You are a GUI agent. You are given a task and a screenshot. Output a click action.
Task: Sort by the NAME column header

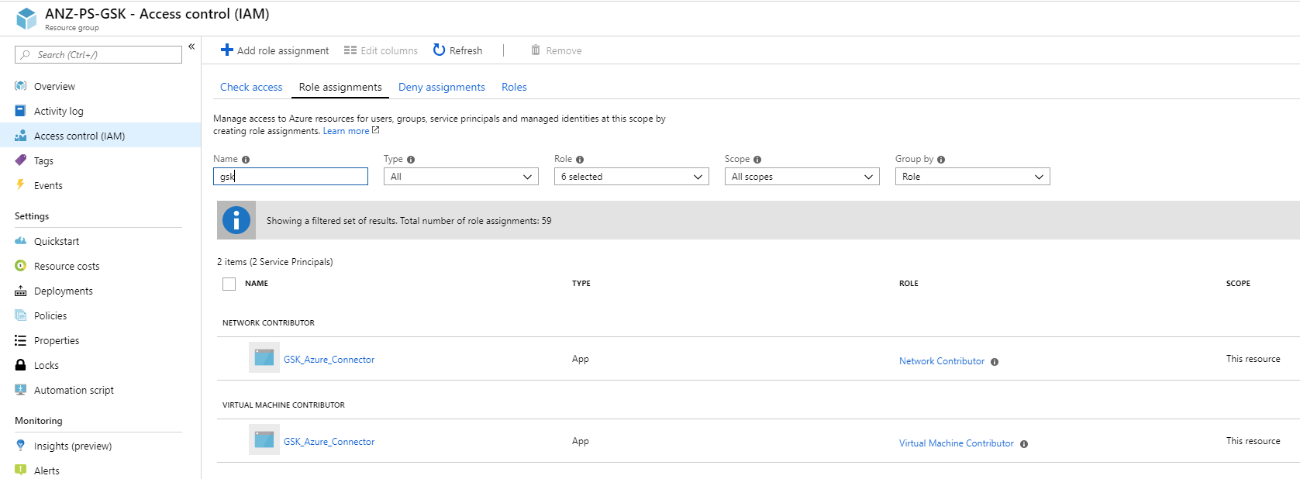tap(257, 284)
